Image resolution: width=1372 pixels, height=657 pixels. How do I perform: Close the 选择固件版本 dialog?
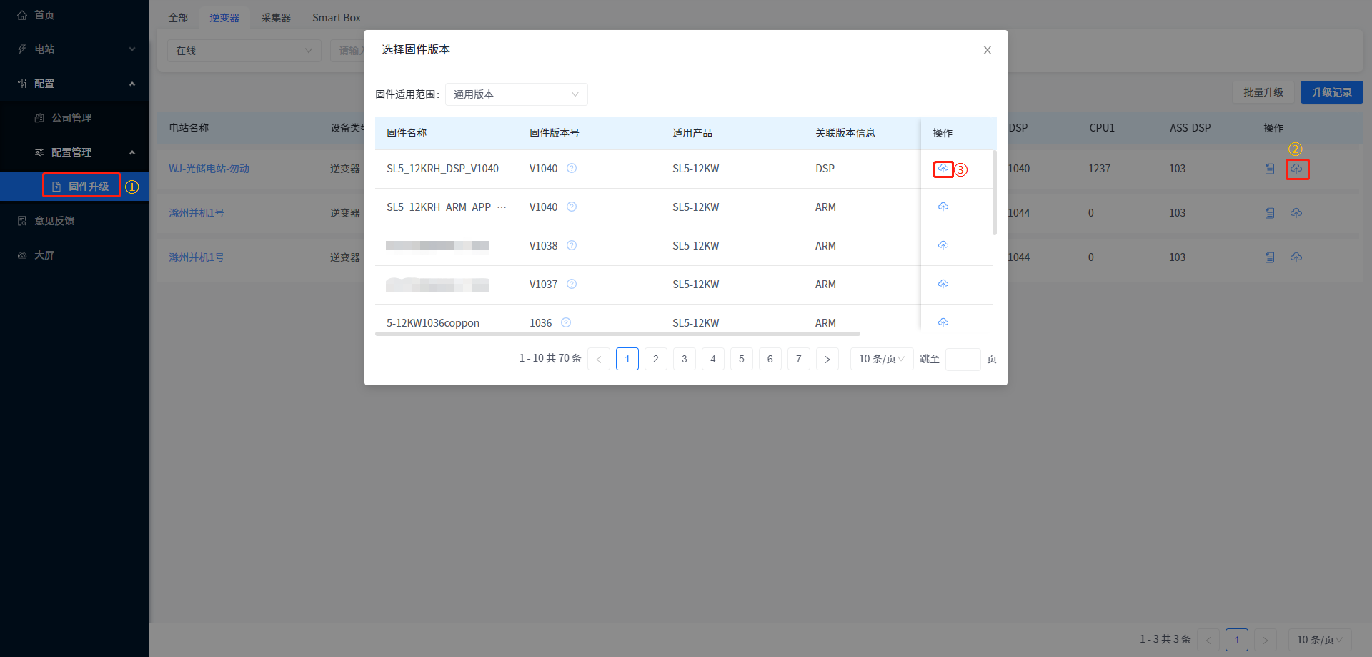point(987,50)
